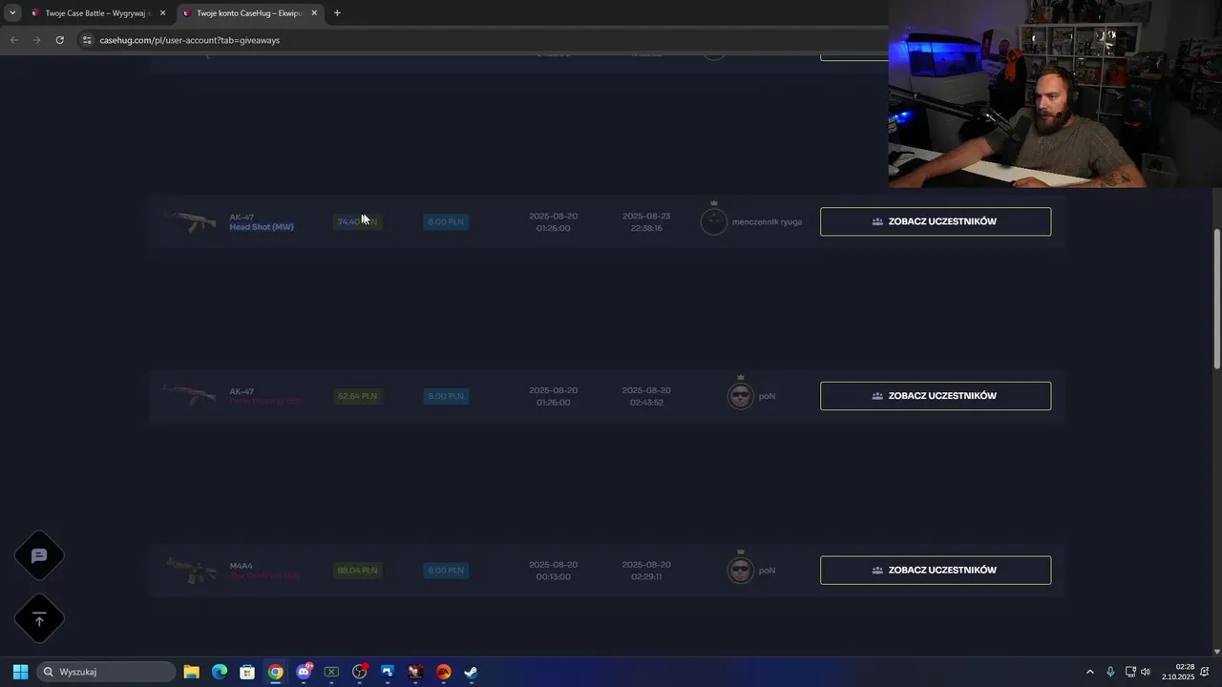Click the Wyszukaj taskbar search box
Screen dimensions: 1222x687
coord(107,672)
